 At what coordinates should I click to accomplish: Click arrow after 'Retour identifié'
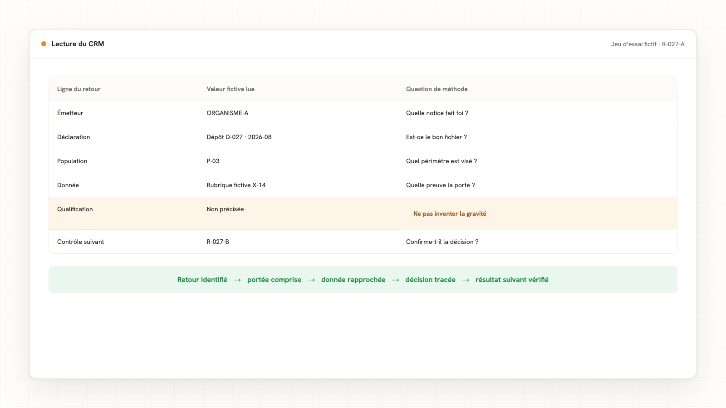237,280
